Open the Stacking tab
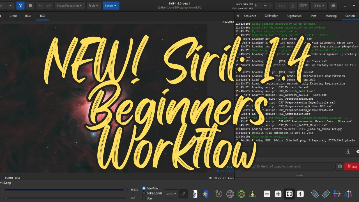The image size is (359, 202). 331,16
